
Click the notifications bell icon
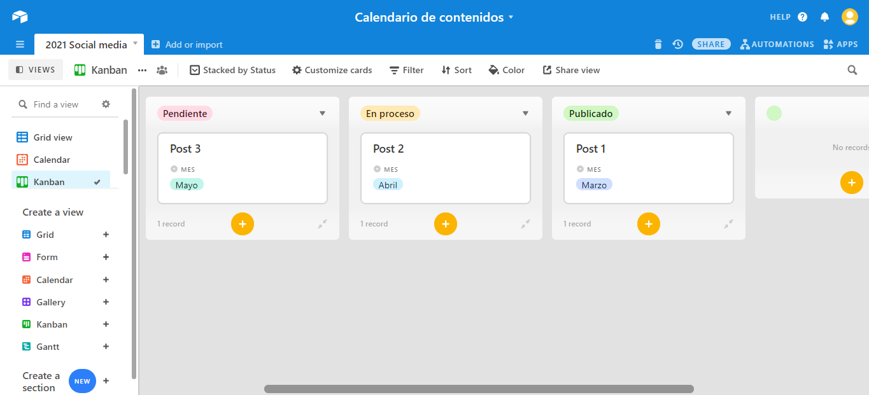click(x=824, y=17)
